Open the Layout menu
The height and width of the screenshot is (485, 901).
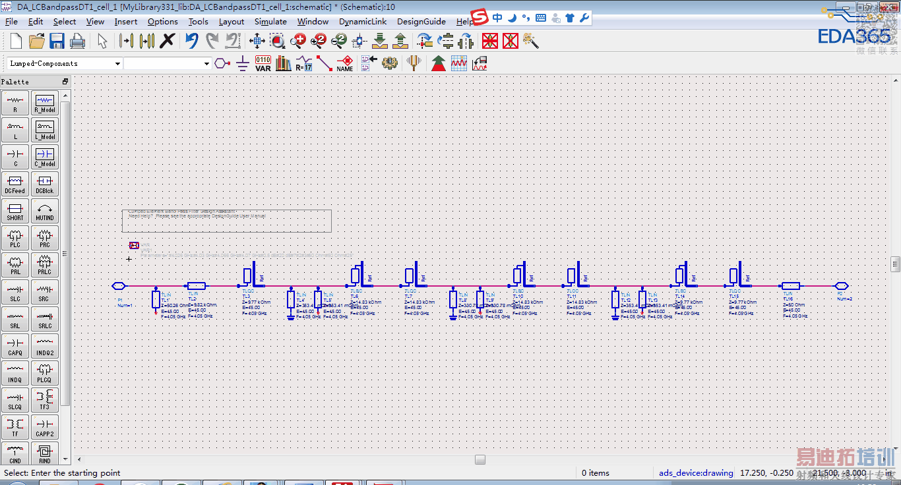[x=232, y=21]
